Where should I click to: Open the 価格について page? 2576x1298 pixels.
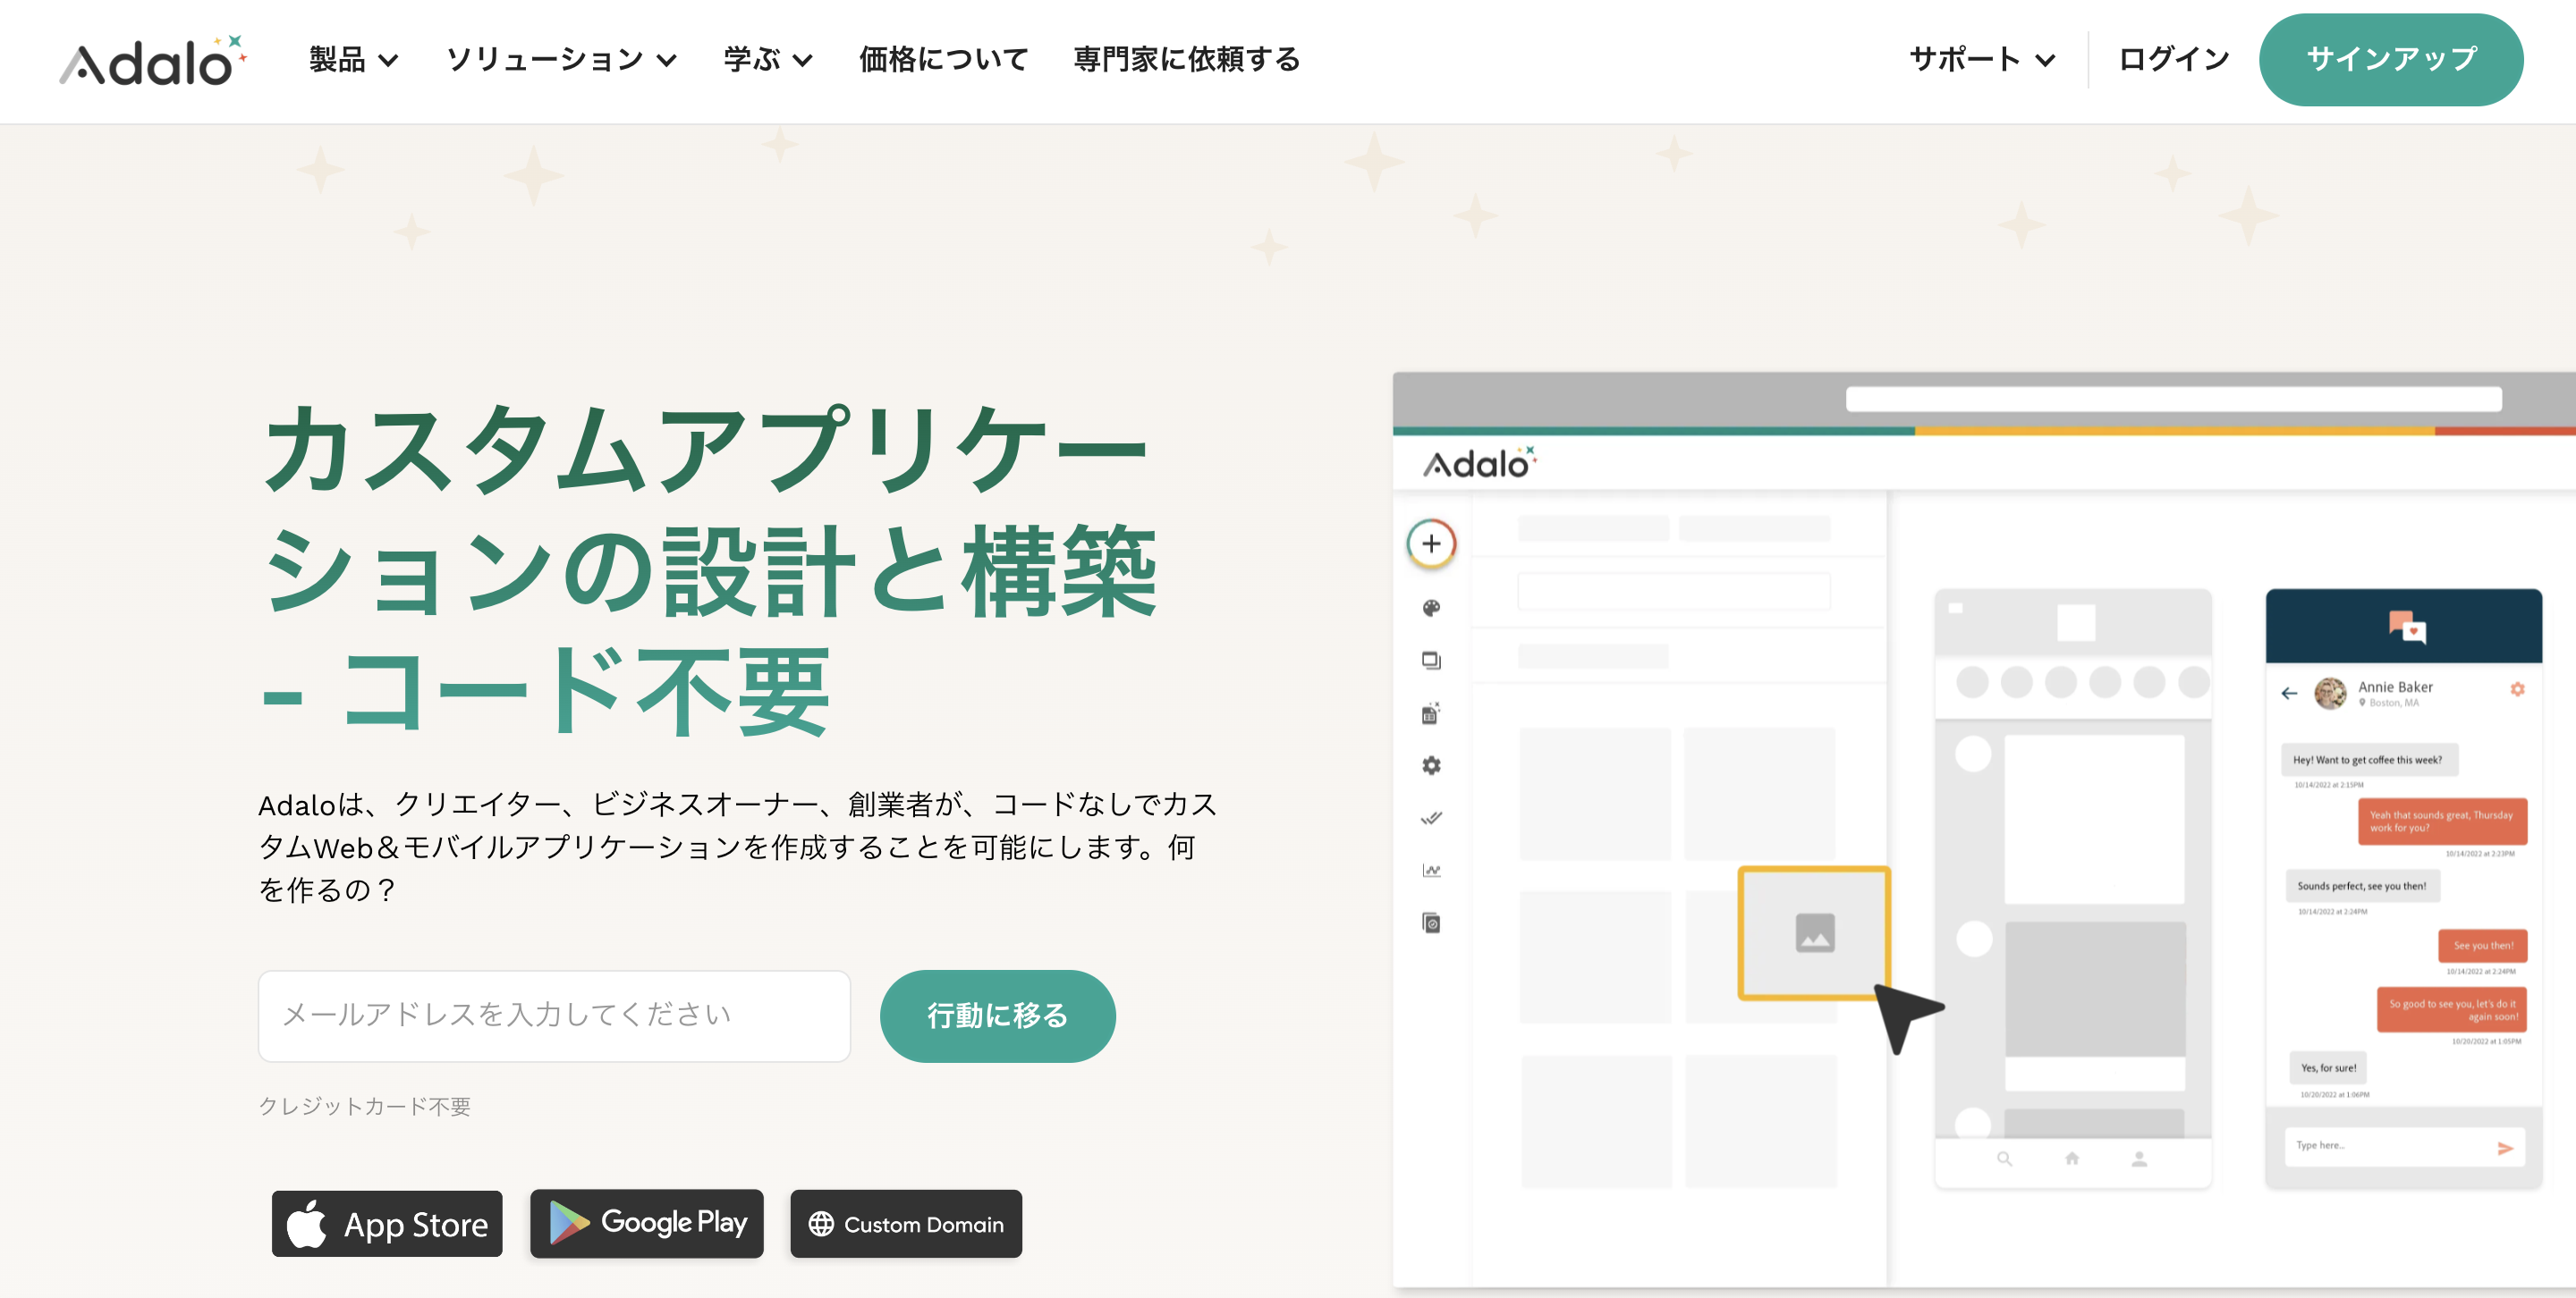[x=943, y=60]
